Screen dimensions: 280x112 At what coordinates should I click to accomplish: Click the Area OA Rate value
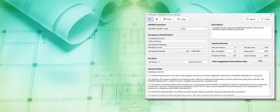click(263, 56)
